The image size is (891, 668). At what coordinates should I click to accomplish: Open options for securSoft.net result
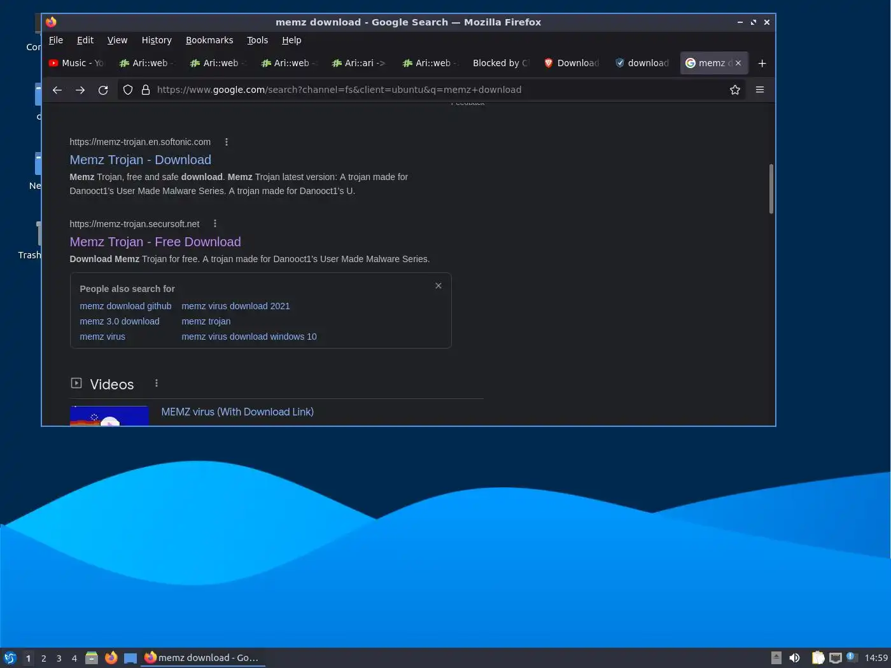tap(215, 224)
